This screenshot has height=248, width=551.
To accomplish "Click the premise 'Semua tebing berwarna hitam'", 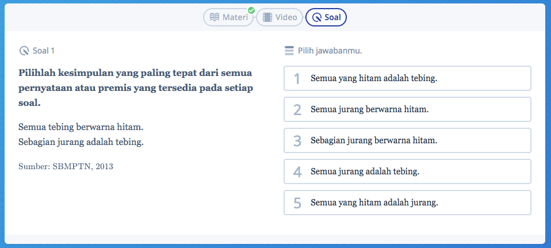I will pyautogui.click(x=81, y=127).
